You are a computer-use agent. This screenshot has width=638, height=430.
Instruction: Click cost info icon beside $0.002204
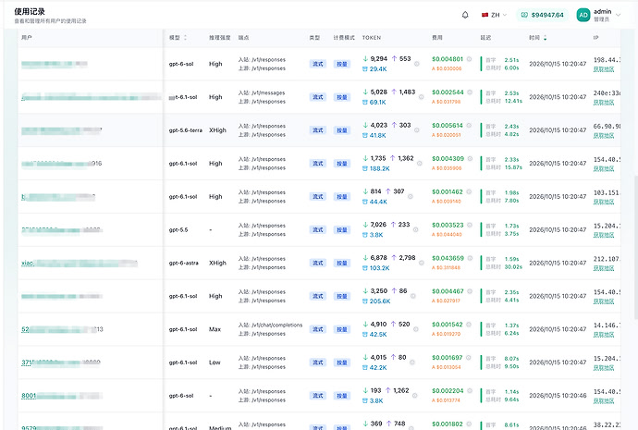click(x=470, y=390)
